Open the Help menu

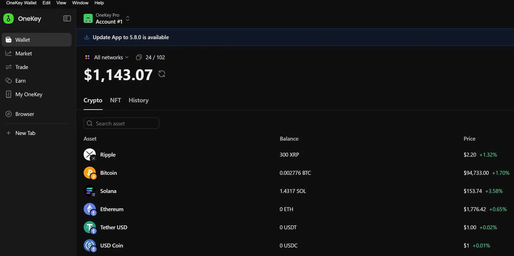(x=99, y=3)
